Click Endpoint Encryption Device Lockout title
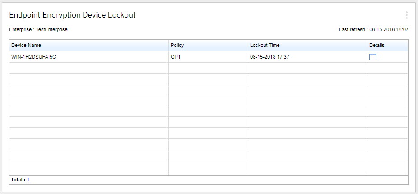This screenshot has width=418, height=194. tap(72, 15)
